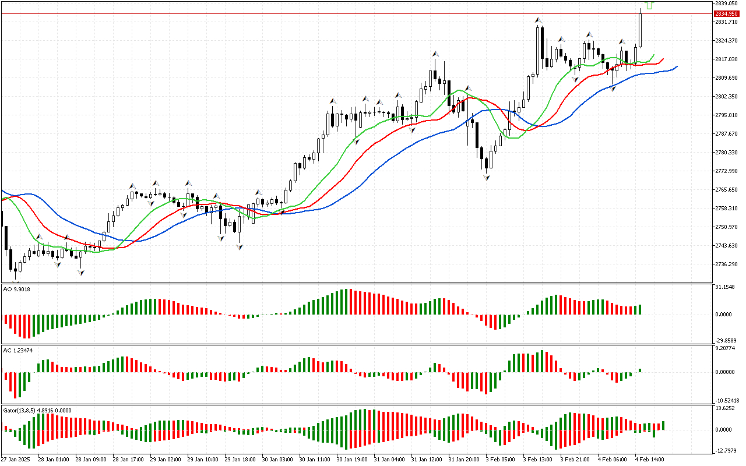The height and width of the screenshot is (466, 746).
Task: Click the 2780.330 price scale label
Action: pyautogui.click(x=725, y=152)
